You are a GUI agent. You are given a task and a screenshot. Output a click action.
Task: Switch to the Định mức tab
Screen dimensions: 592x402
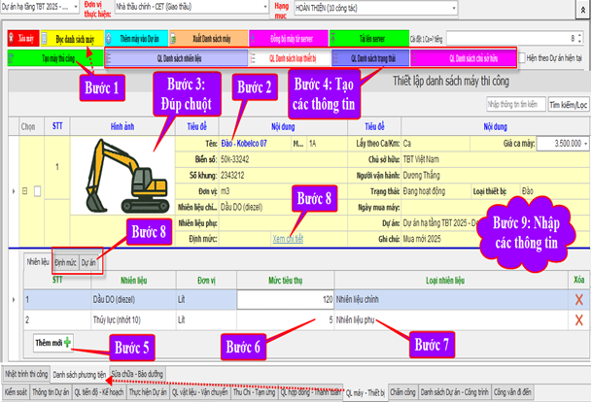coord(65,262)
